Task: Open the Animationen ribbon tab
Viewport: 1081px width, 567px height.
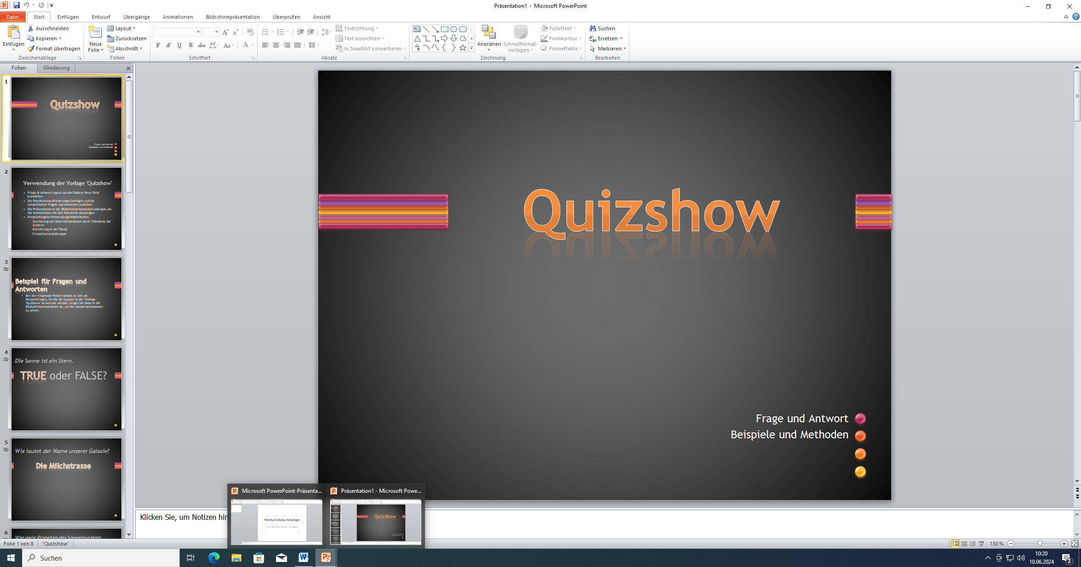Action: point(177,17)
